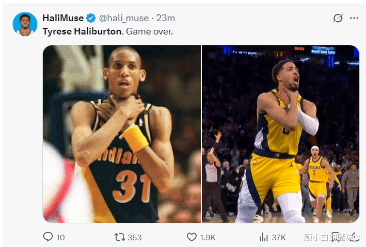The height and width of the screenshot is (247, 366).
Task: Open view analytics bar chart icon
Action: 264,237
